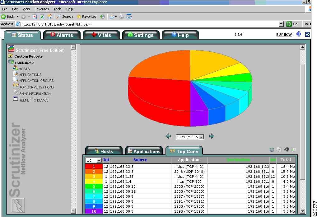The width and height of the screenshot is (317, 217).
Task: Click the green color swatch for rank 5
Action: [x=94, y=186]
